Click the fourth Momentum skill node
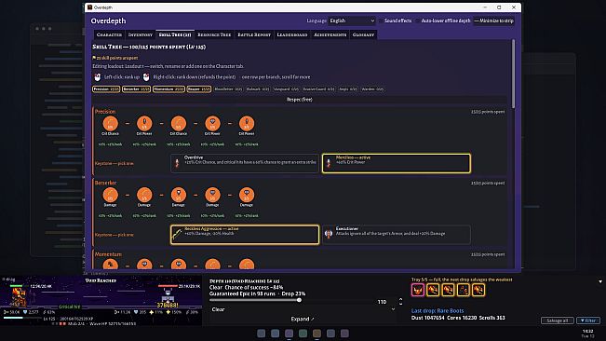This screenshot has width=606, height=341. [x=212, y=265]
